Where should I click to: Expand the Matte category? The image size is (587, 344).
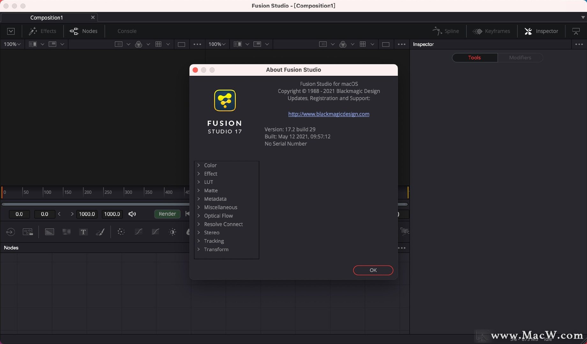[x=198, y=190]
